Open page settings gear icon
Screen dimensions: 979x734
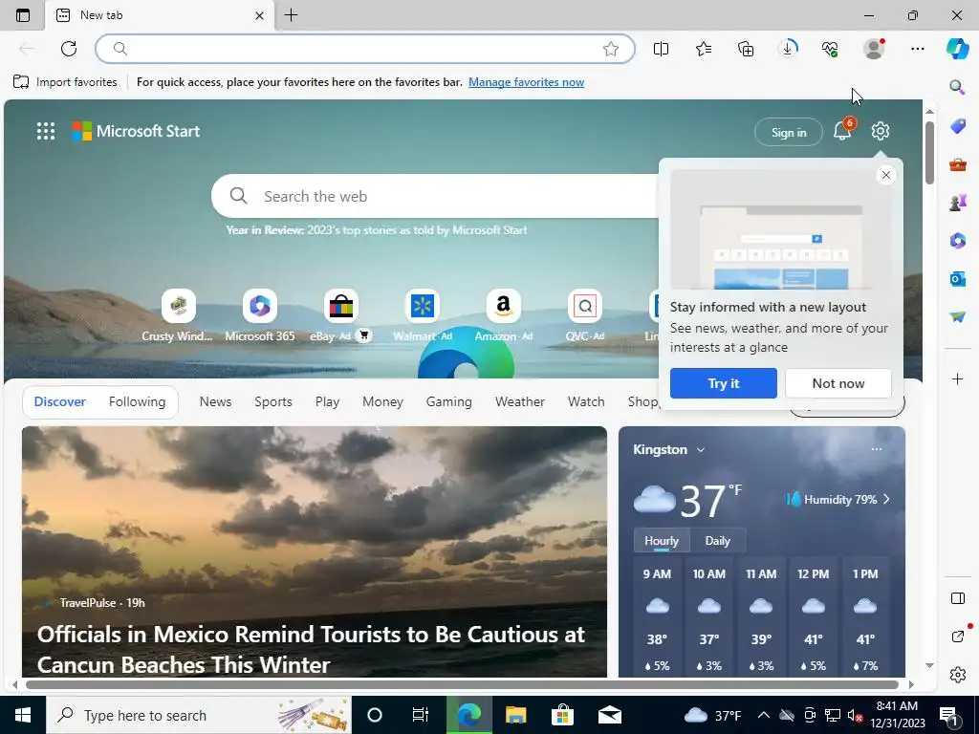[x=881, y=131]
